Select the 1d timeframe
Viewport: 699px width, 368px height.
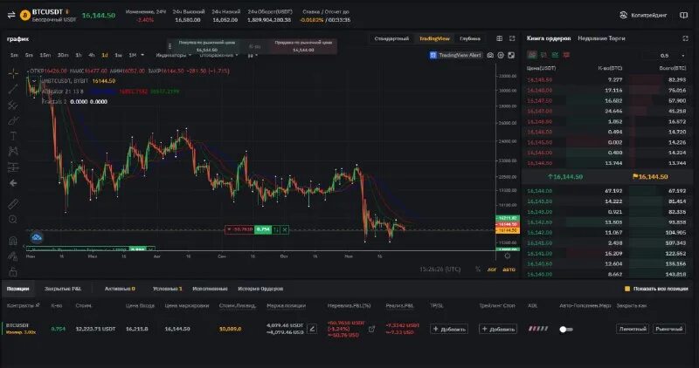tap(105, 55)
